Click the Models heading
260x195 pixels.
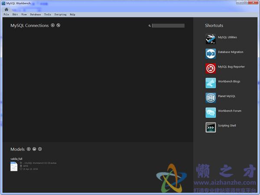point(17,149)
